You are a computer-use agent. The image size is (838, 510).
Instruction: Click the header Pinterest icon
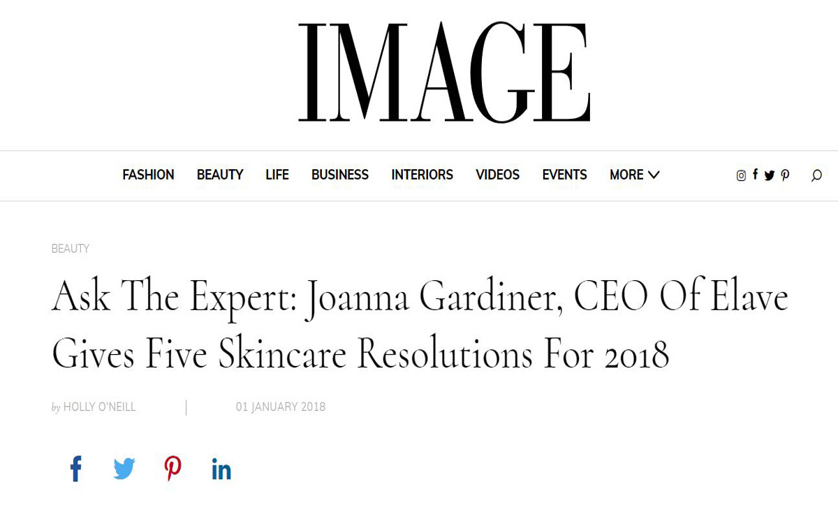[x=785, y=175]
